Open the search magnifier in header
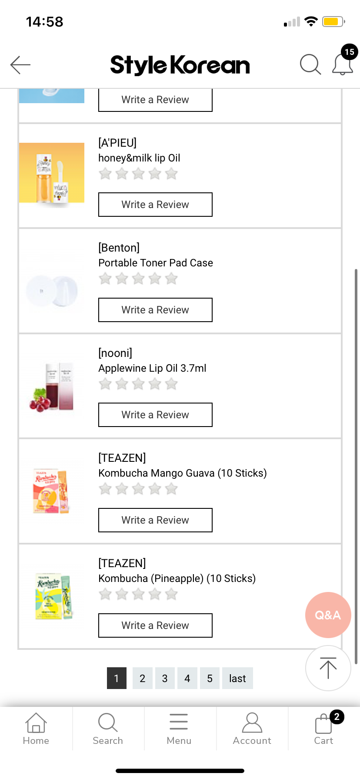360x780 pixels. point(310,65)
